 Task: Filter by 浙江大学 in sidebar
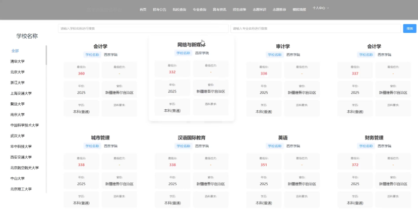[17, 83]
